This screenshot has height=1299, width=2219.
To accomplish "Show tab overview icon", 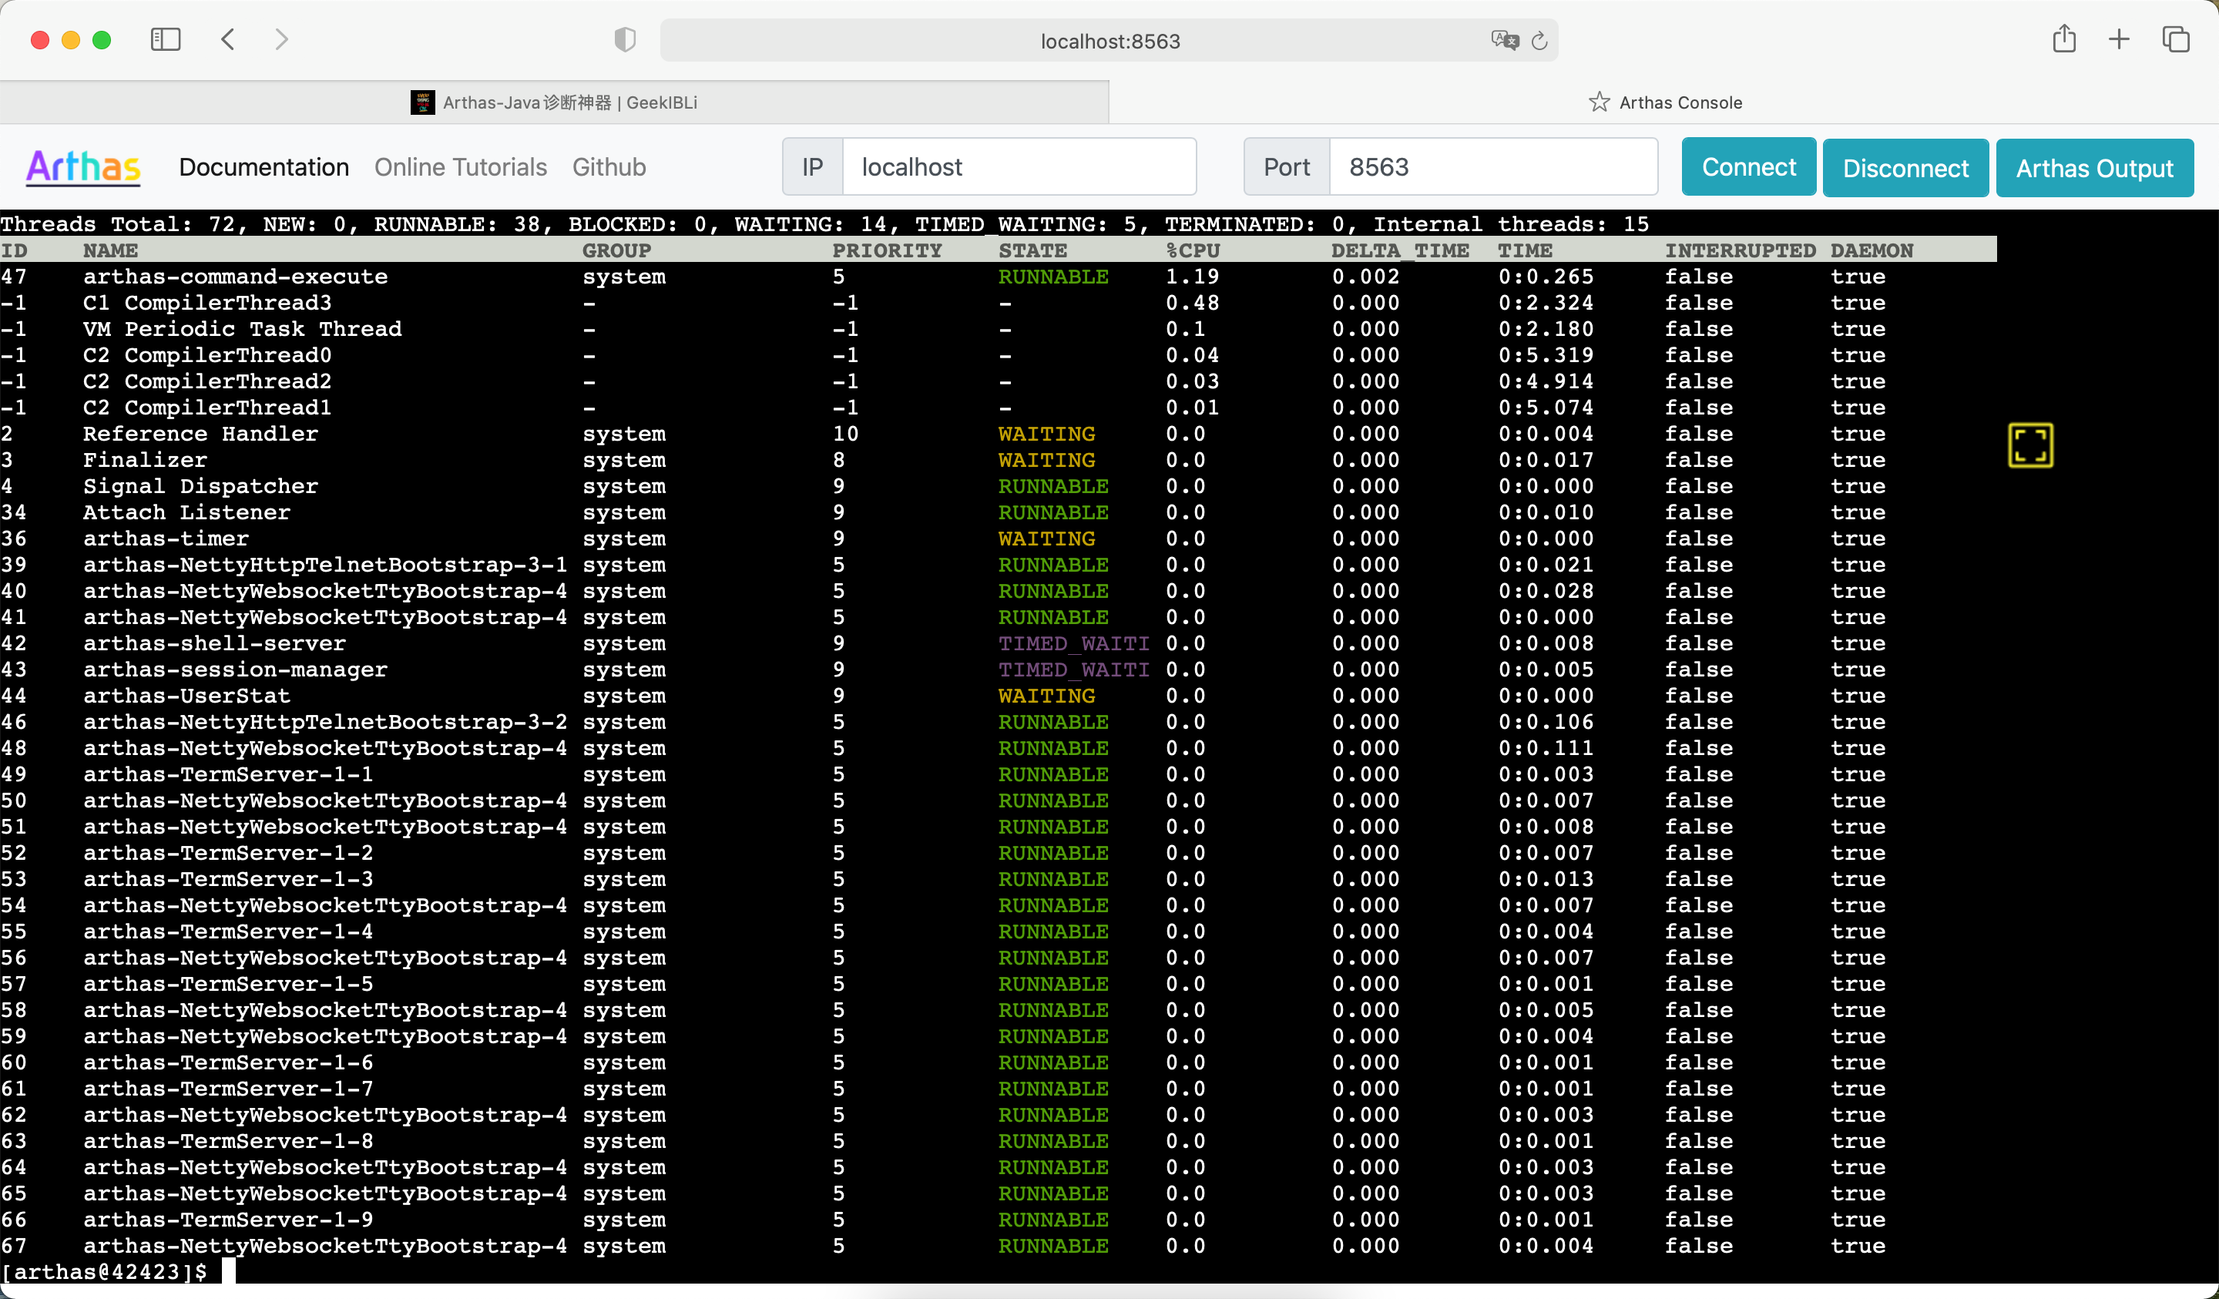I will pos(2175,39).
